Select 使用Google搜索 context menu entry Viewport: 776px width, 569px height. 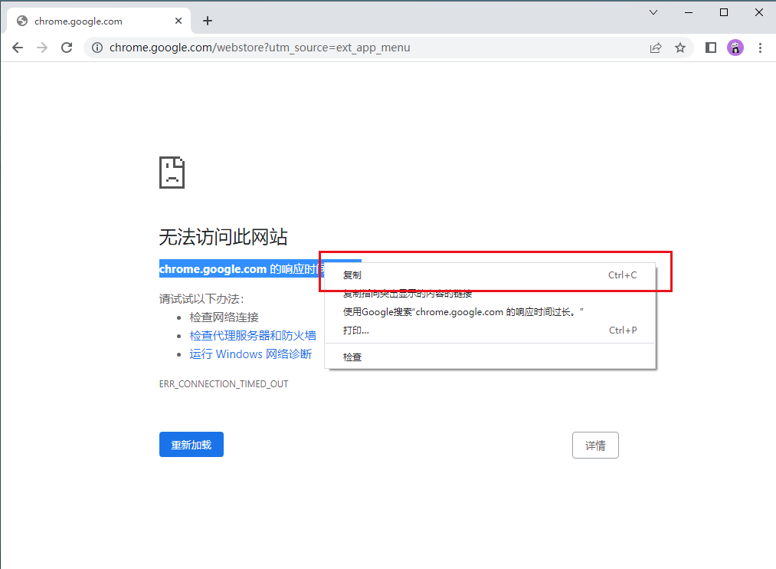pos(490,312)
